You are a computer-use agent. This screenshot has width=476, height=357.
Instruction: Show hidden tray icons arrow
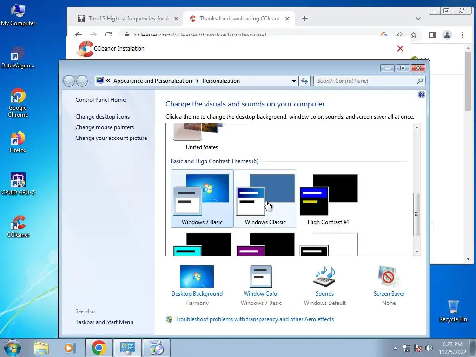[395, 348]
